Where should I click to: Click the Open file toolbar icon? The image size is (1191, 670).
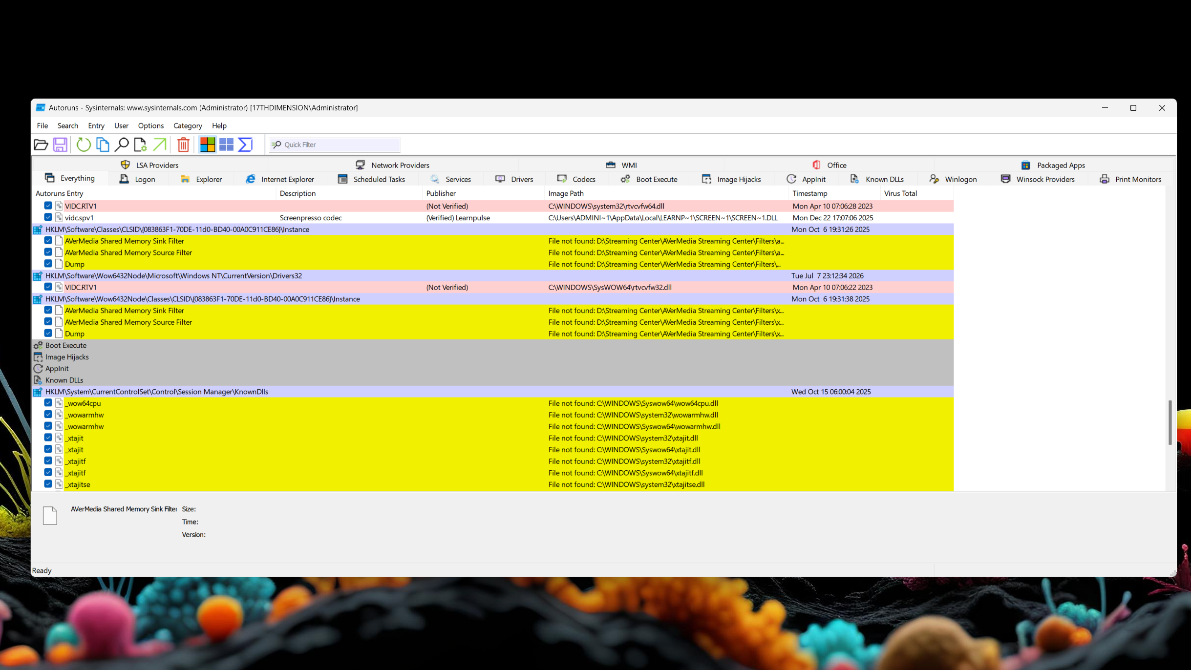[41, 145]
